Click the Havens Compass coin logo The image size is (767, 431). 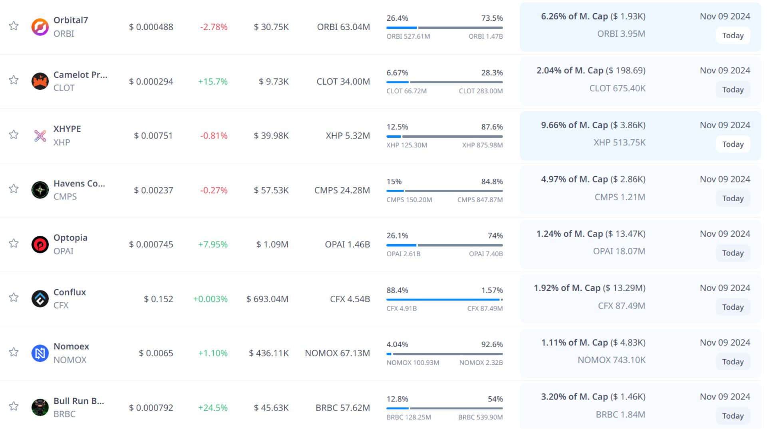point(40,190)
